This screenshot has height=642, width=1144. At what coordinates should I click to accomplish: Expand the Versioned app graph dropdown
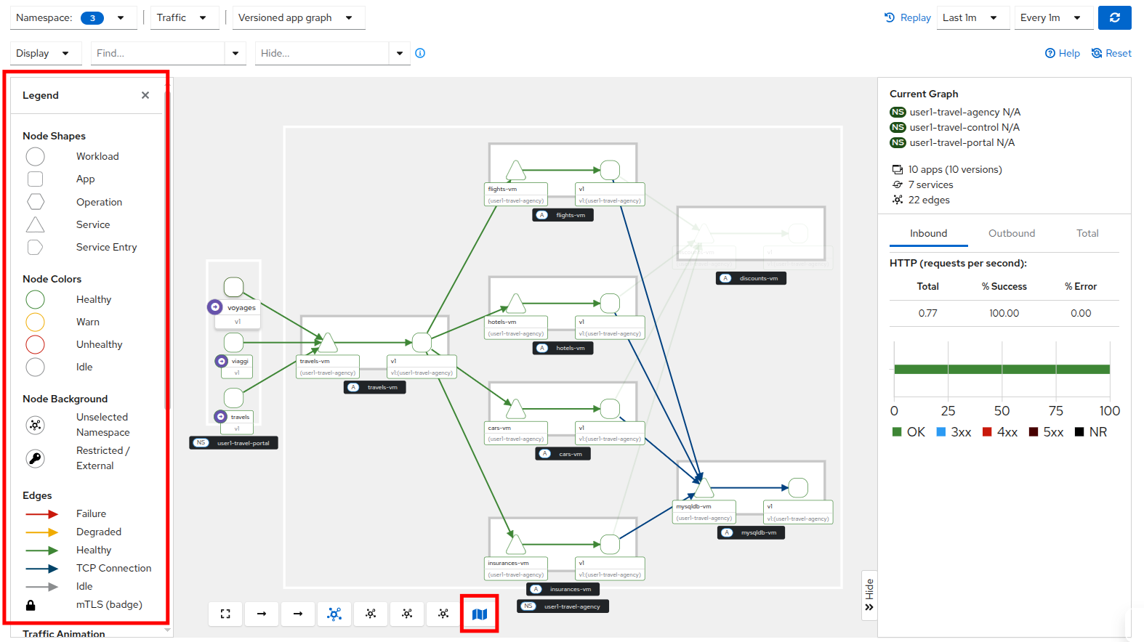[x=298, y=17]
